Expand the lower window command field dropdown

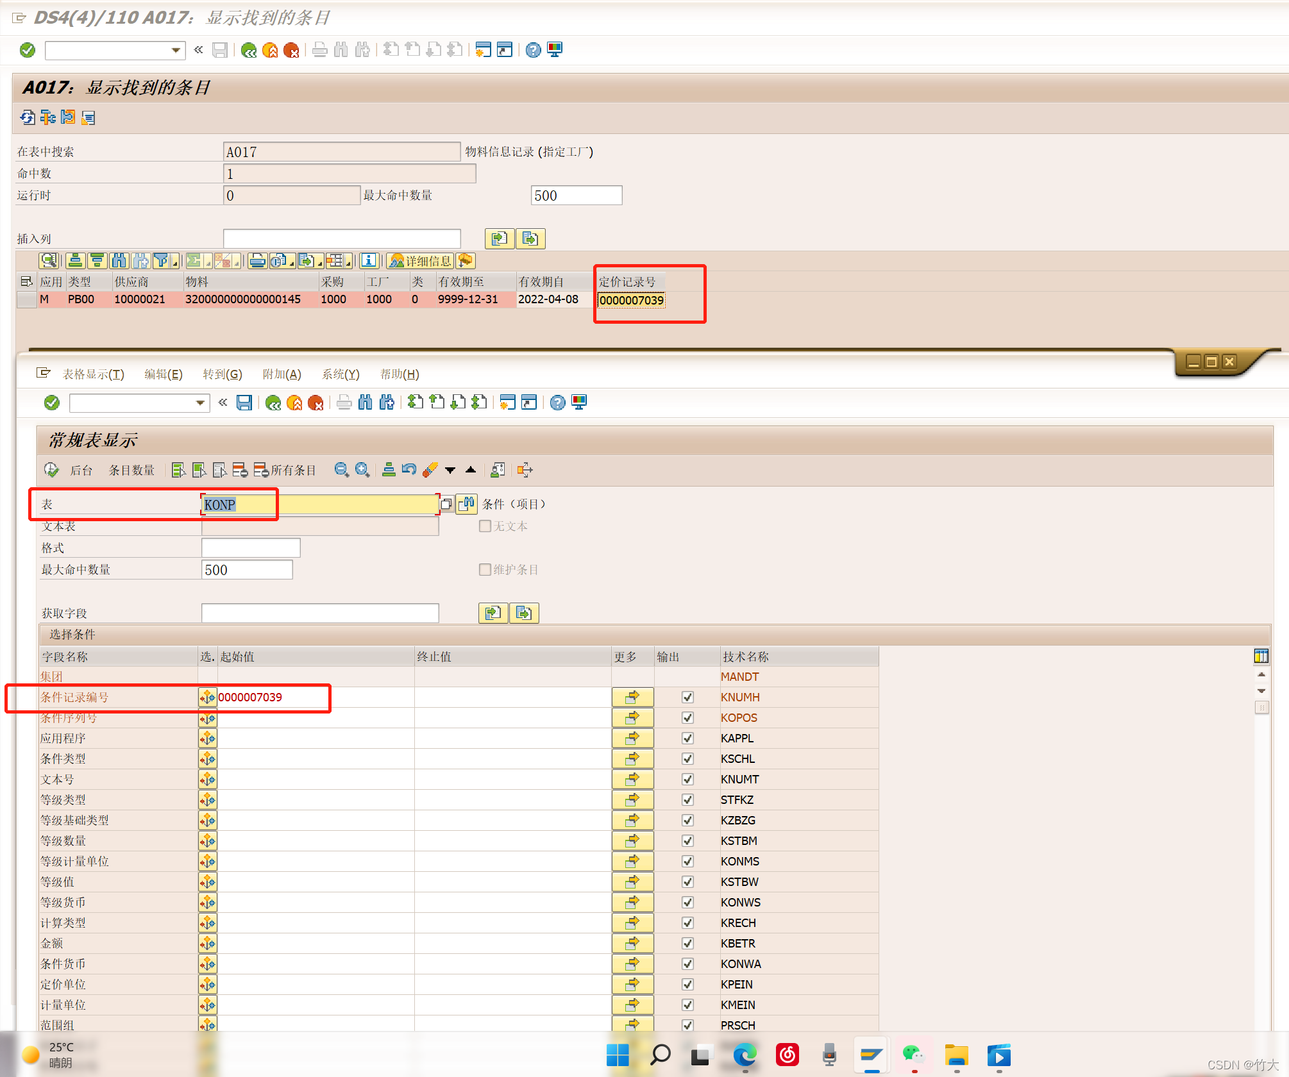[200, 403]
